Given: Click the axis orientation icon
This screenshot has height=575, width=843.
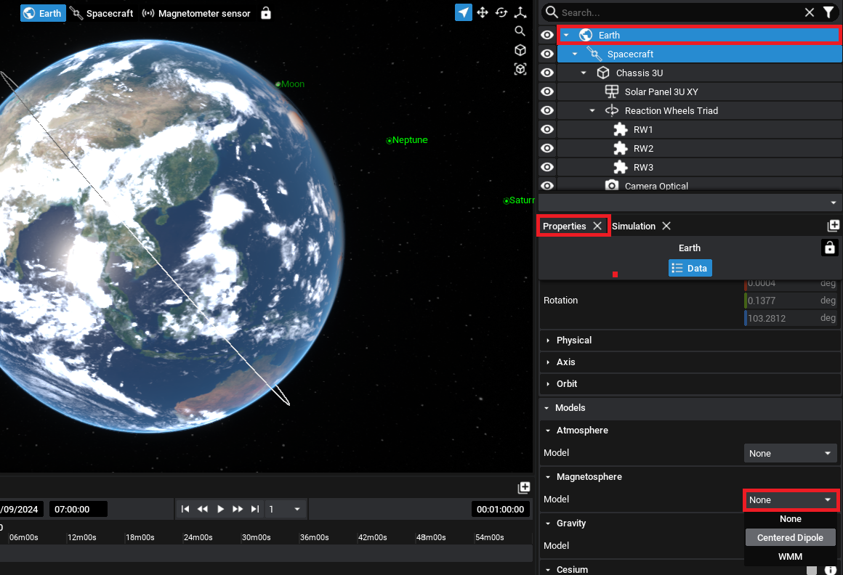Looking at the screenshot, I should pos(520,12).
